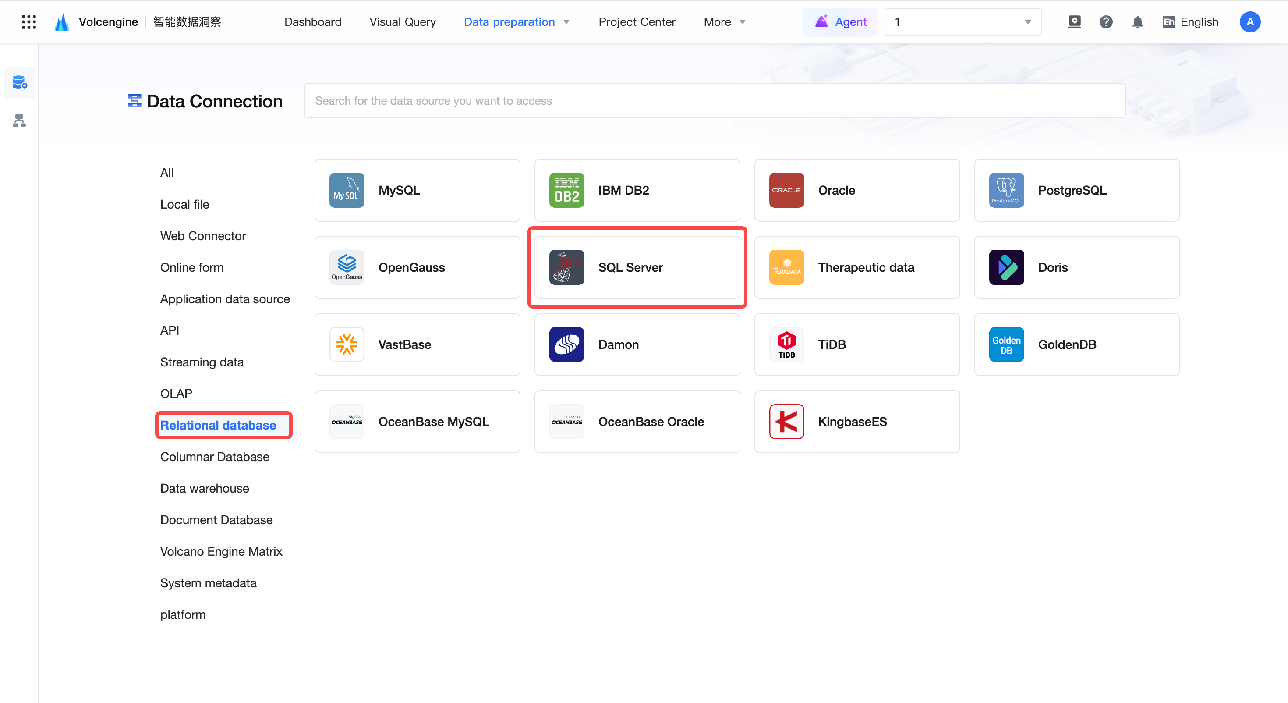The width and height of the screenshot is (1288, 703).
Task: Select the Doris data source card
Action: pos(1077,267)
